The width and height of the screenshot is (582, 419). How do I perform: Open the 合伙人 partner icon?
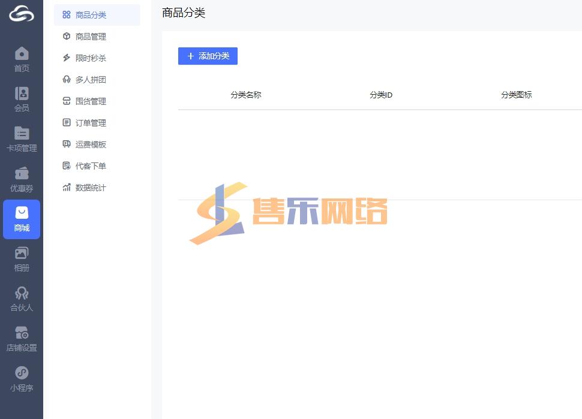point(22,293)
